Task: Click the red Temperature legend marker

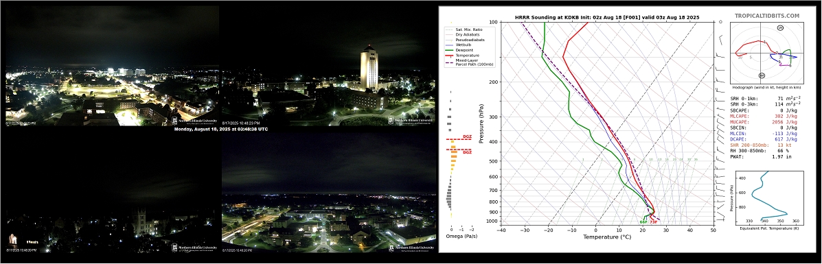Action: (x=448, y=55)
